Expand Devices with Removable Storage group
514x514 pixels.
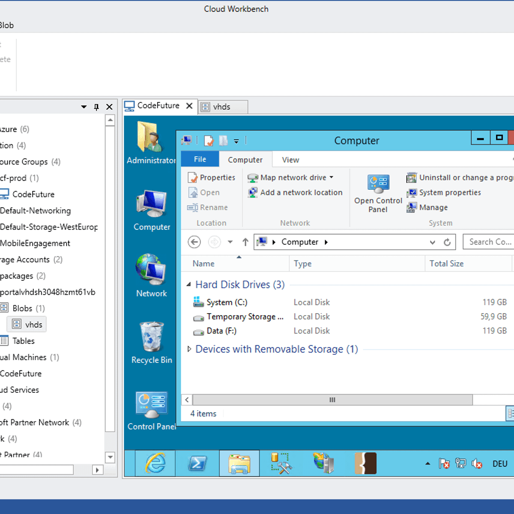pos(189,349)
